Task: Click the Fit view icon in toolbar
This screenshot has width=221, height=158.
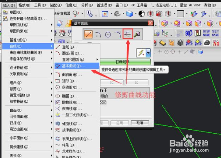Action: coord(105,14)
